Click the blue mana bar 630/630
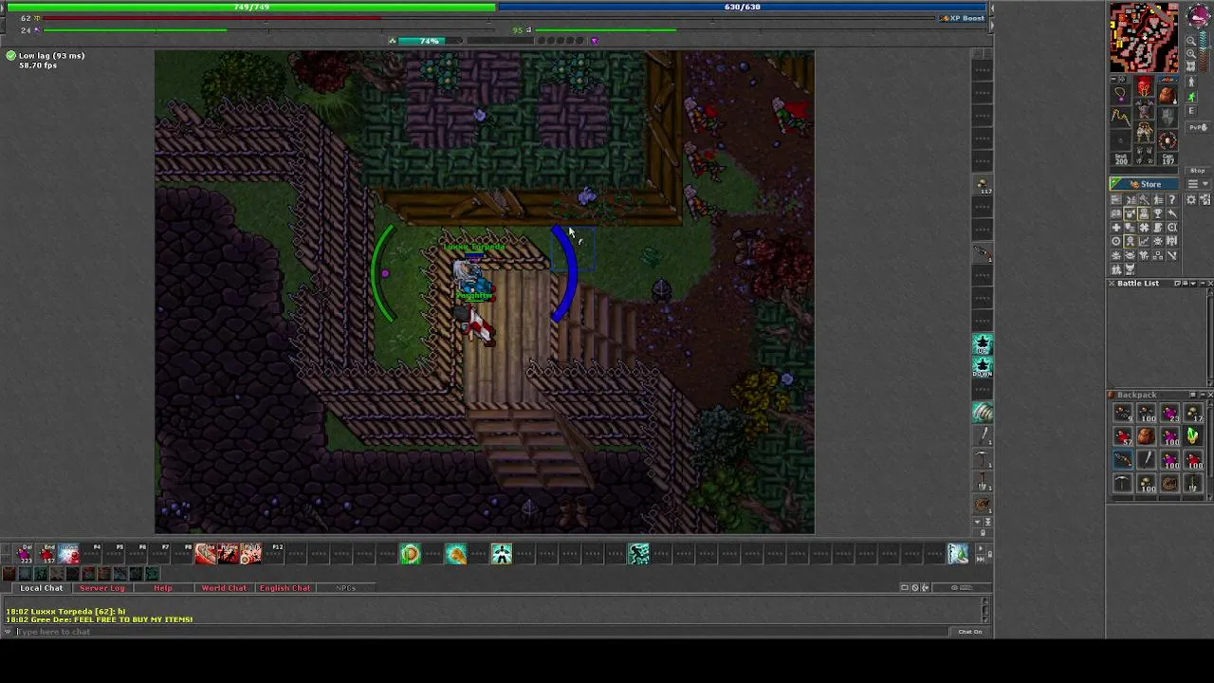 tap(743, 7)
